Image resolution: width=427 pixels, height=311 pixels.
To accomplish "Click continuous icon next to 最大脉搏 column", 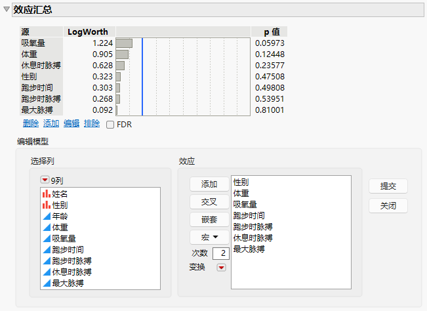I will (47, 283).
